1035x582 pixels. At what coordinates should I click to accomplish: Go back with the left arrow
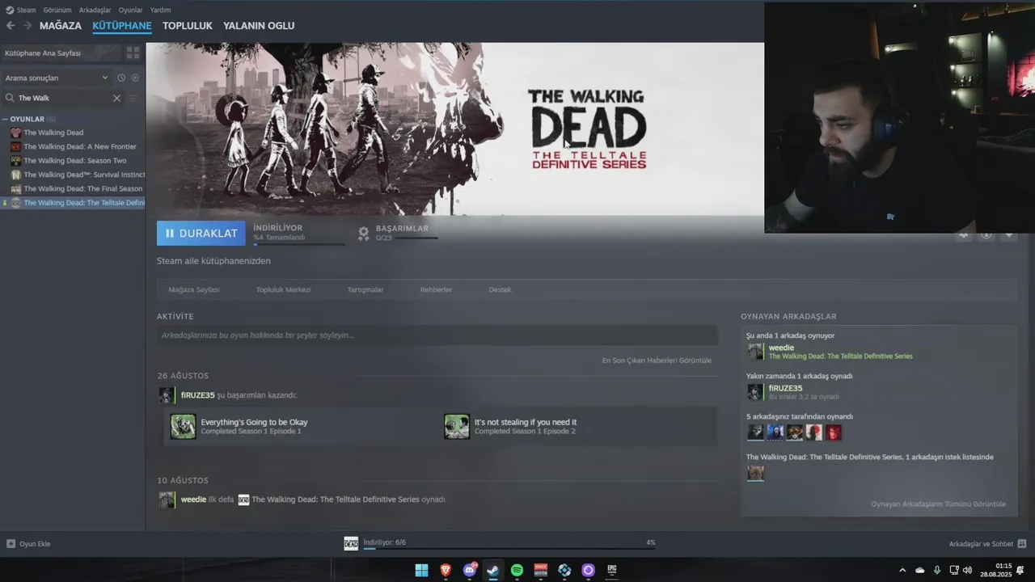[x=11, y=26]
